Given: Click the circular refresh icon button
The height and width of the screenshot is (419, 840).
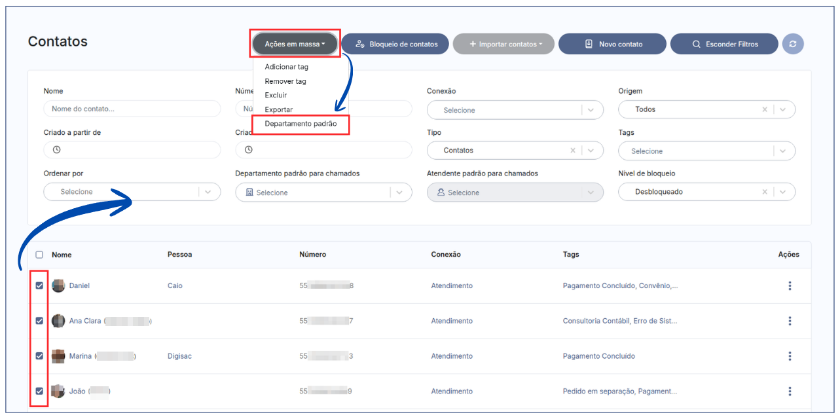Looking at the screenshot, I should [793, 44].
